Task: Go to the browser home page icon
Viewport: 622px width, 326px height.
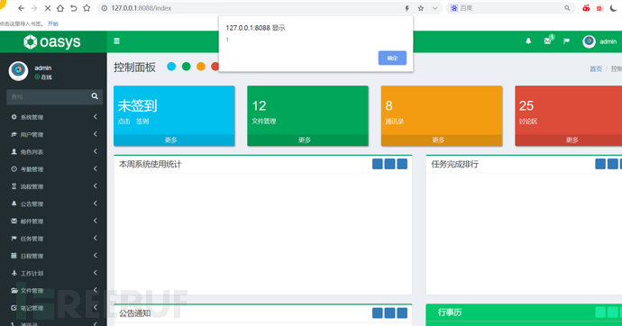Action: (x=60, y=8)
